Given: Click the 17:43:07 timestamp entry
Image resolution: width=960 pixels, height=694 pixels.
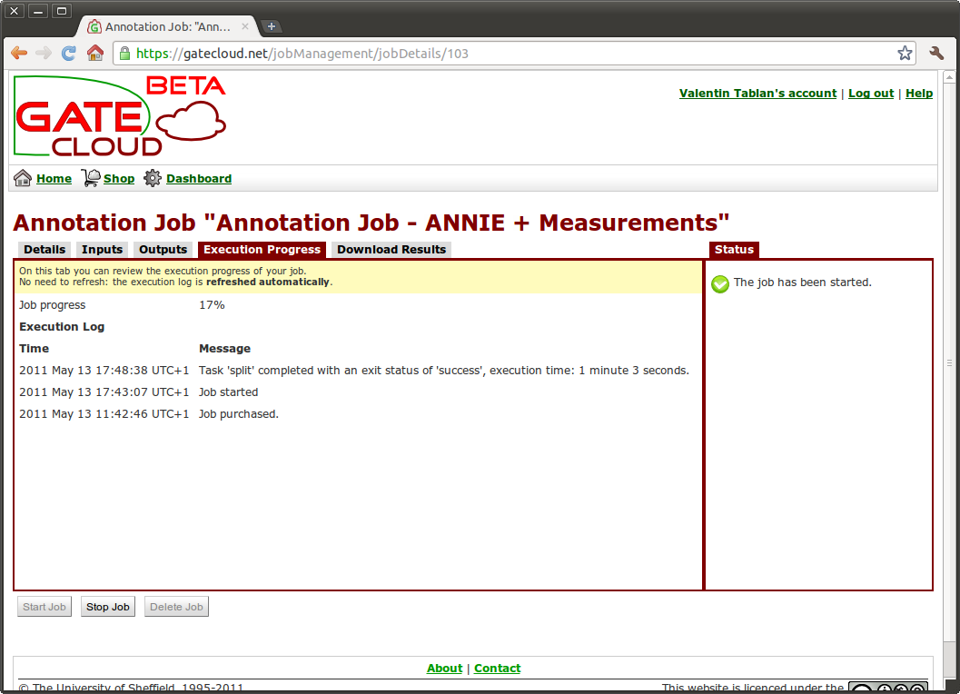Looking at the screenshot, I should [104, 392].
